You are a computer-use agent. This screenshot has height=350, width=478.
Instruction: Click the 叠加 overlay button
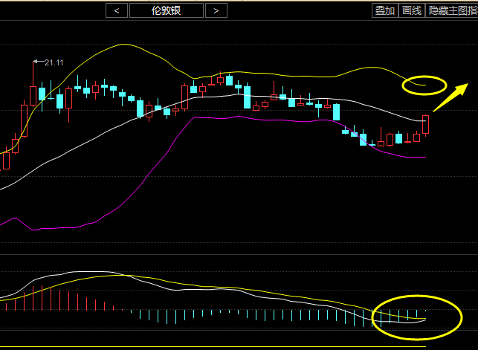(x=384, y=10)
